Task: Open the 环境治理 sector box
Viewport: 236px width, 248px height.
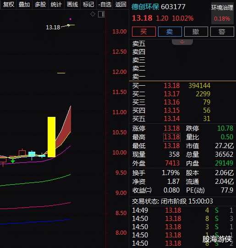Action: pos(222,13)
